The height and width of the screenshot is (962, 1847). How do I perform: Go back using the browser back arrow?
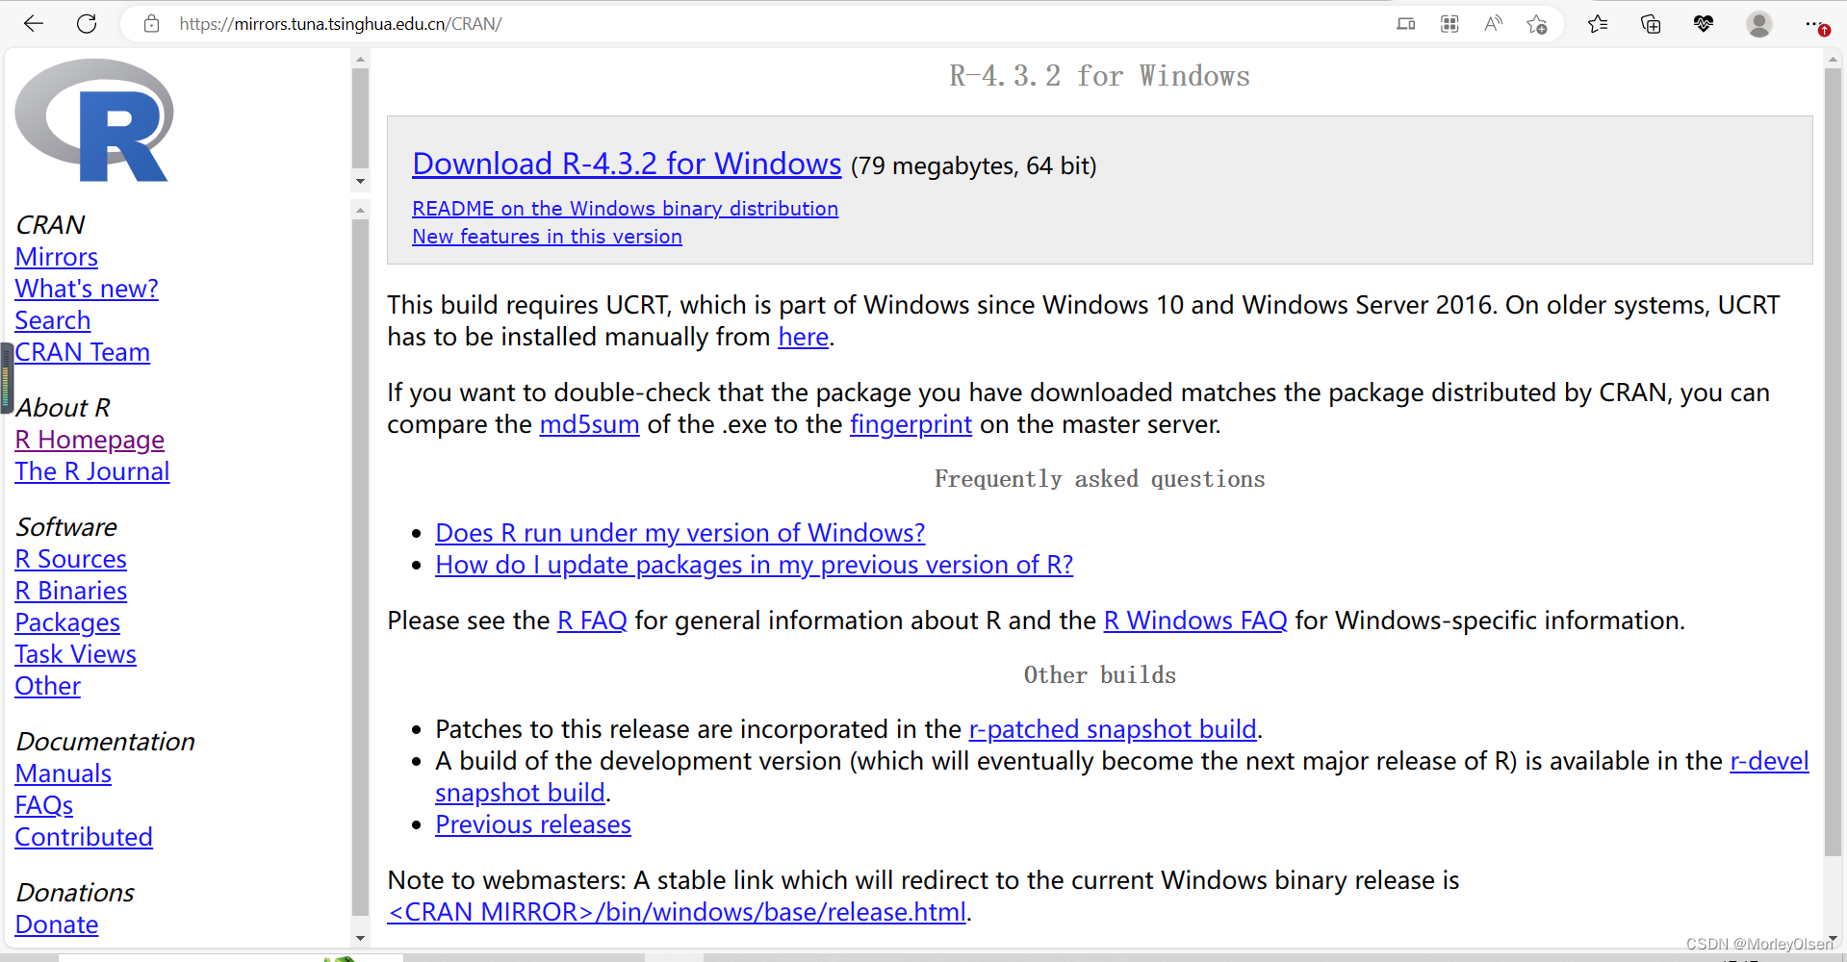click(x=34, y=24)
